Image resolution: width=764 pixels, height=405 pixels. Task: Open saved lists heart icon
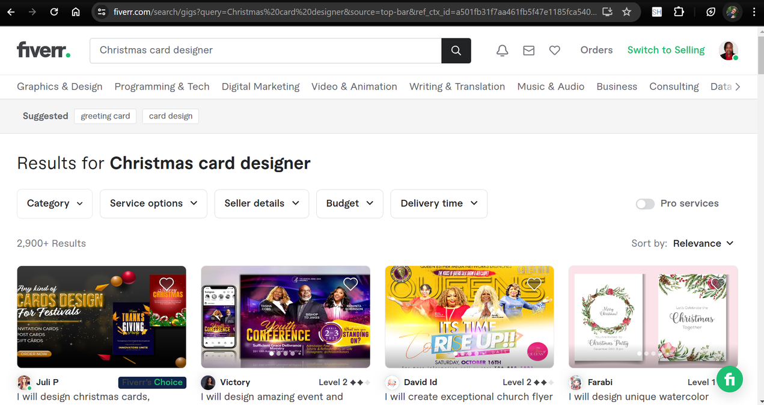click(554, 51)
